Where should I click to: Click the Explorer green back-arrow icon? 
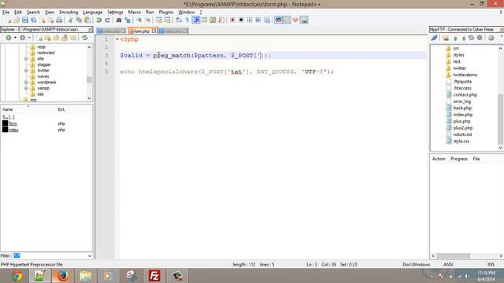pos(9,38)
